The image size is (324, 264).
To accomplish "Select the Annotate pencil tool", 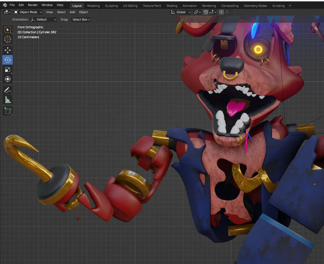I will click(x=8, y=90).
